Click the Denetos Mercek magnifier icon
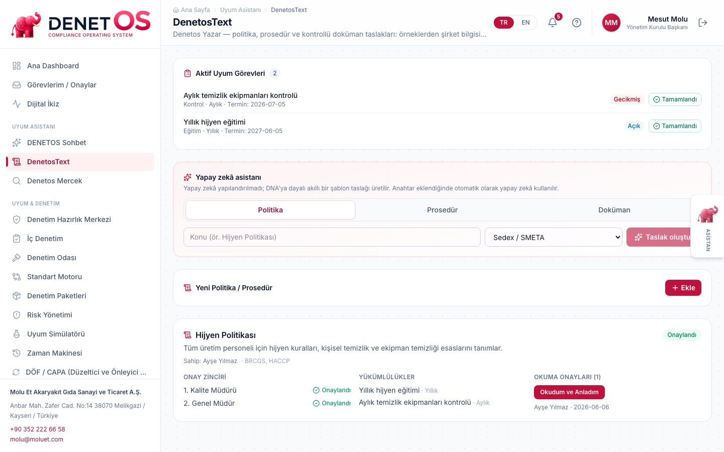The width and height of the screenshot is (724, 452). (x=17, y=181)
